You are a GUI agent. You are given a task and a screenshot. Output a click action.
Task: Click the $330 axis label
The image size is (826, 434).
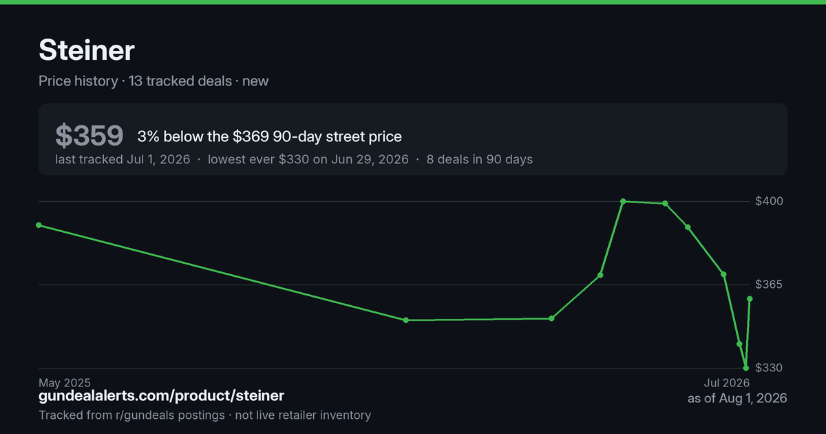pyautogui.click(x=770, y=368)
